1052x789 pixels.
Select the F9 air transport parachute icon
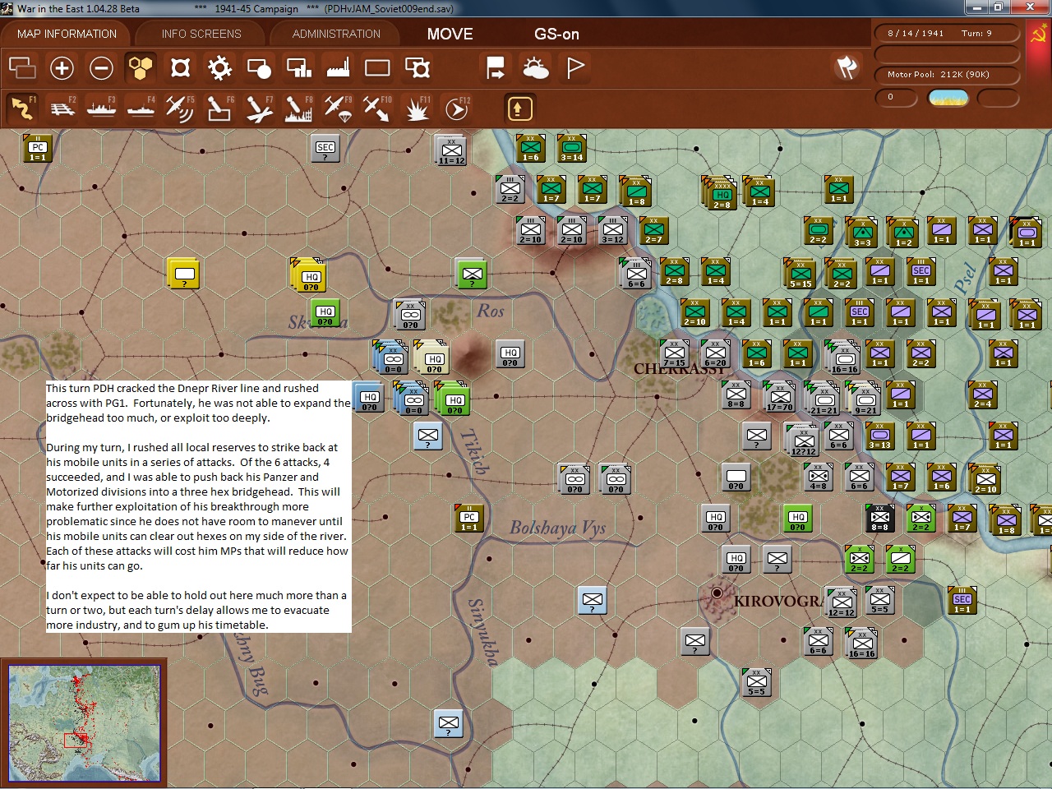point(338,108)
